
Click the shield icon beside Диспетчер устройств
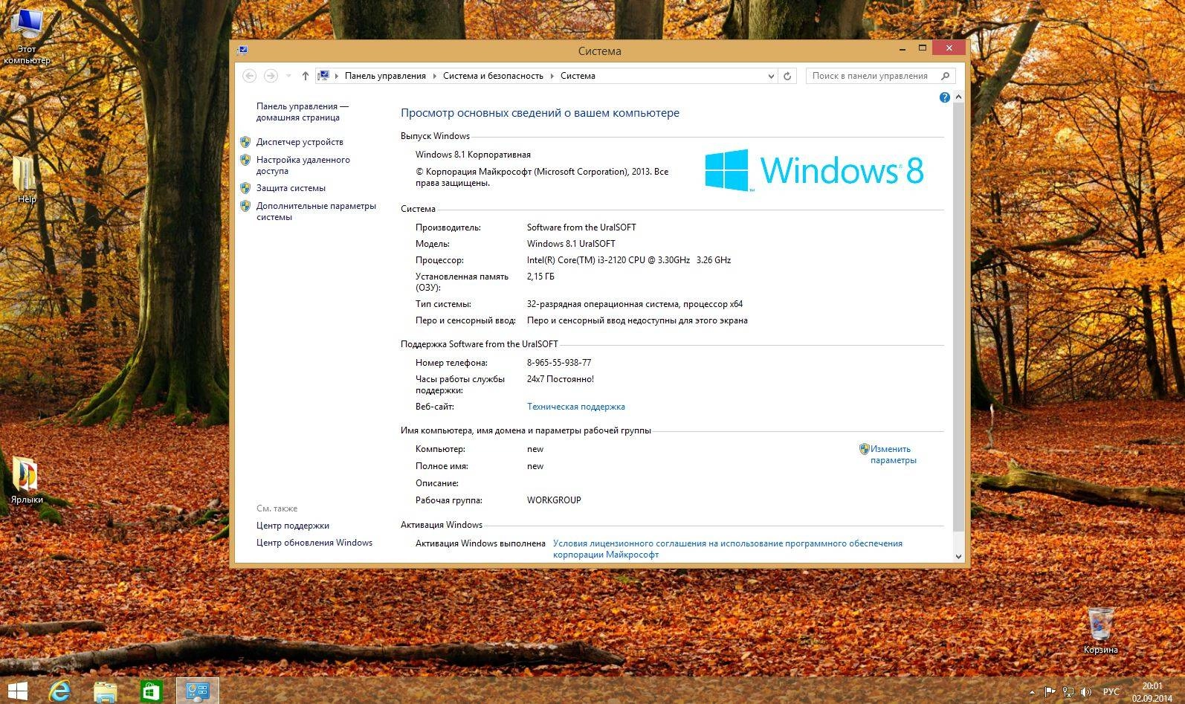(x=245, y=141)
